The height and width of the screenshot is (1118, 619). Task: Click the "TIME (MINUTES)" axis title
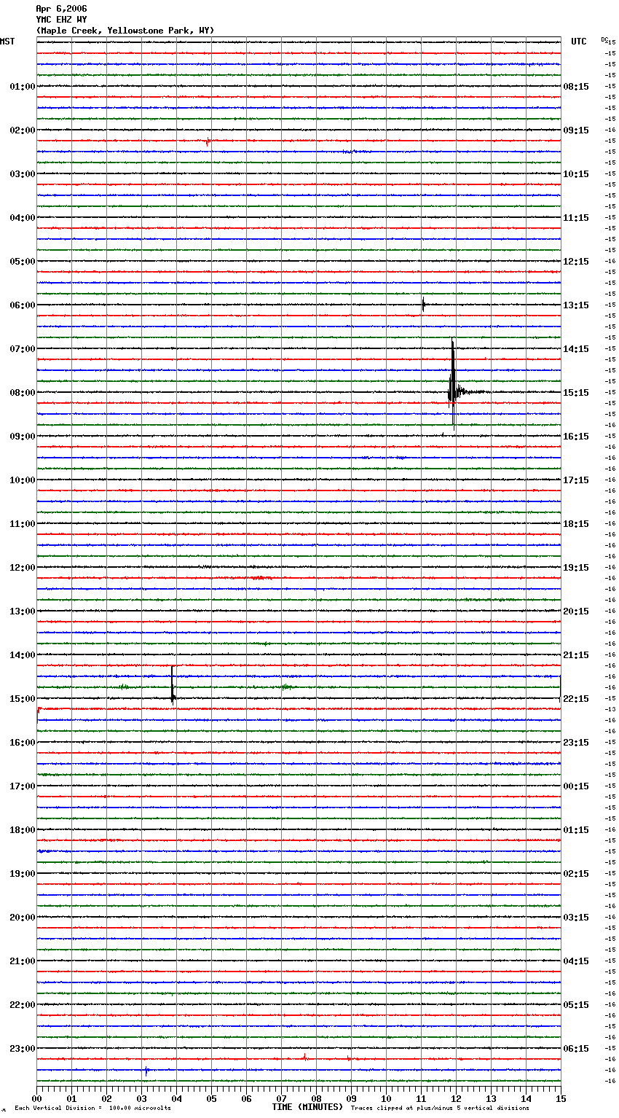point(307,1107)
